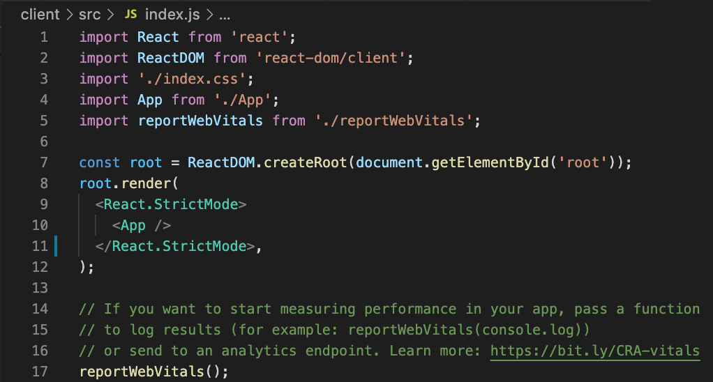Image resolution: width=713 pixels, height=382 pixels.
Task: Click the getElementById method name
Action: [490, 162]
